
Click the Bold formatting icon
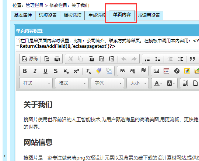25,71
